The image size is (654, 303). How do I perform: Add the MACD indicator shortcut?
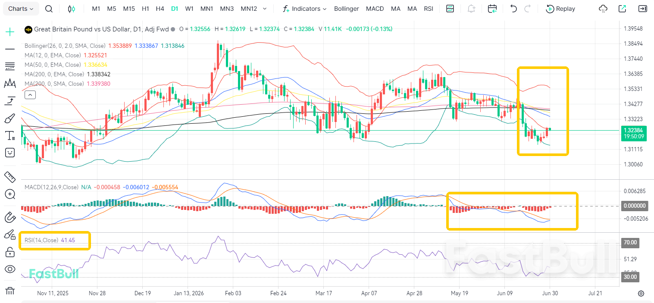click(x=375, y=9)
